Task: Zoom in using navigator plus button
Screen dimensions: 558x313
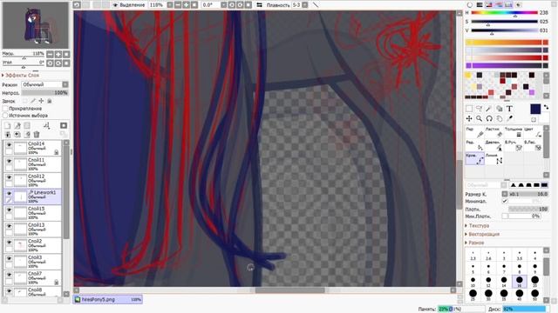Action: [58, 54]
